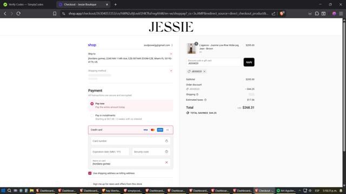Select the Credit card payment header
Screen dimensions: 346x194
click(x=131, y=130)
